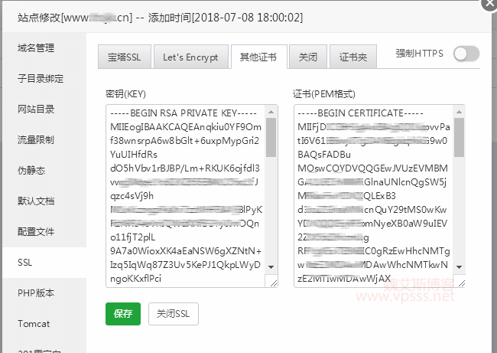Toggle the 强制HTTPS switch

click(466, 54)
